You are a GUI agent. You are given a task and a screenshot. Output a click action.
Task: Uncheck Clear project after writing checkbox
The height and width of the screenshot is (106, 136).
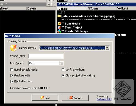point(63,76)
